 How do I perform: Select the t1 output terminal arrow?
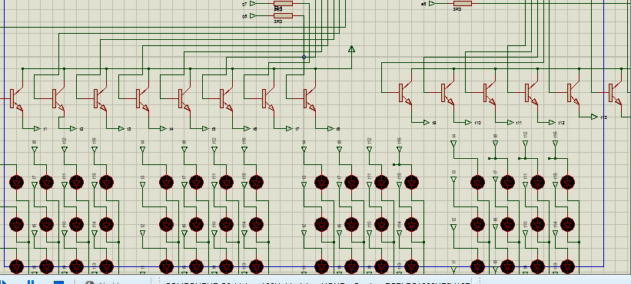point(37,128)
